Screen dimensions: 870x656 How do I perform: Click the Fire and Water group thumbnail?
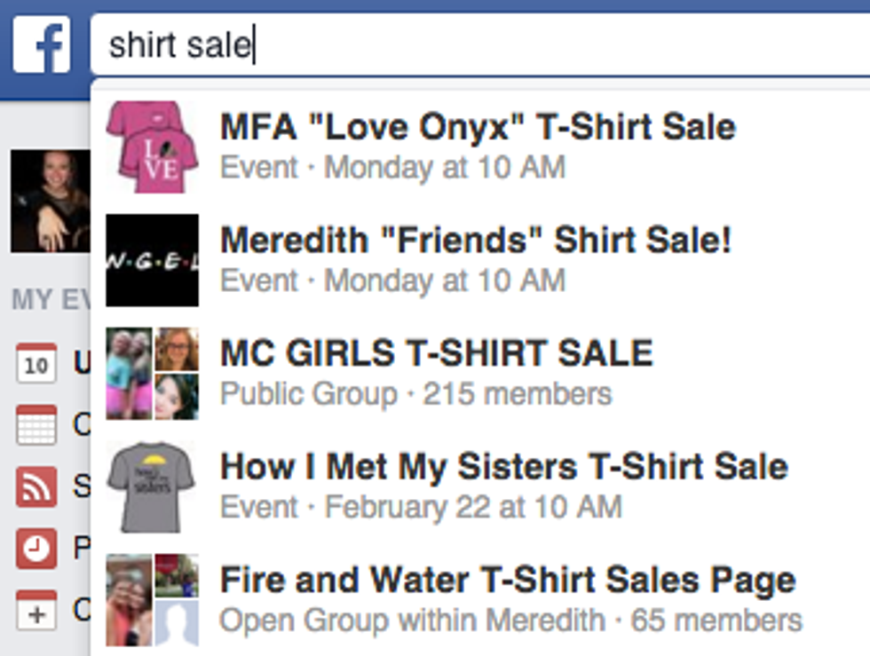pos(152,599)
